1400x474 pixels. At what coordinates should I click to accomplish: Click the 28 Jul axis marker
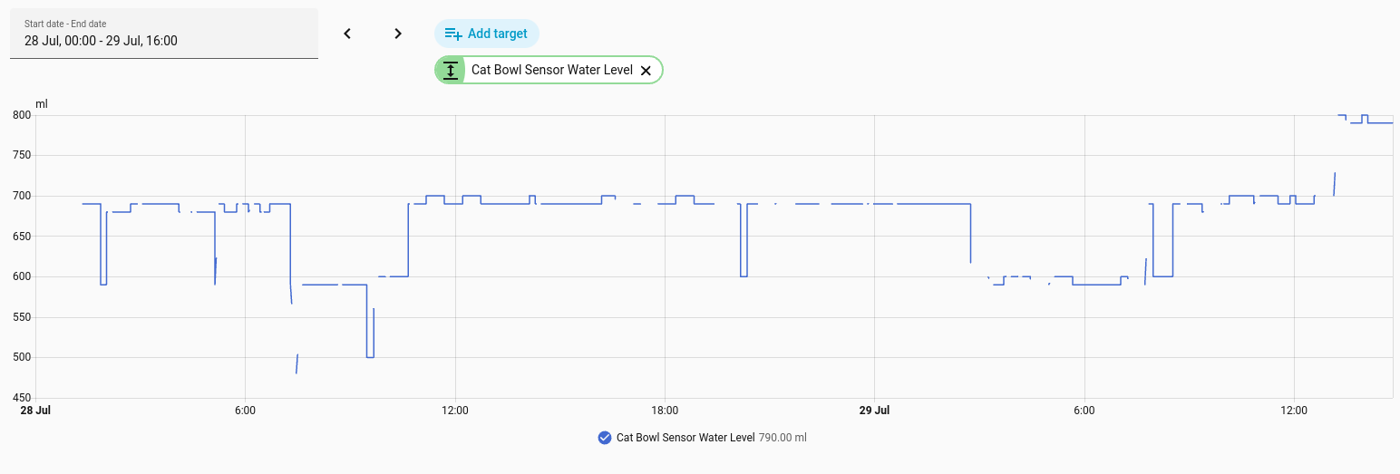[35, 411]
